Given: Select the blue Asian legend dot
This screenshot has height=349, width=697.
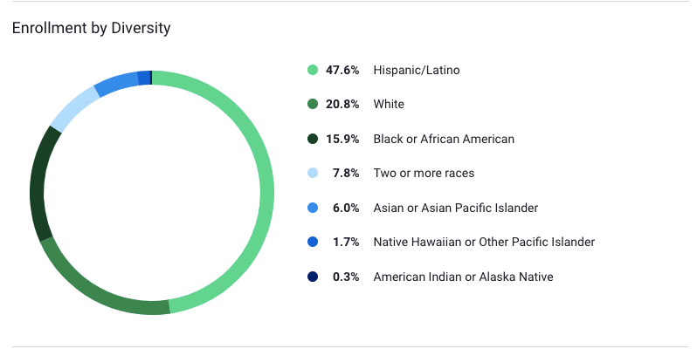Looking at the screenshot, I should (x=313, y=208).
